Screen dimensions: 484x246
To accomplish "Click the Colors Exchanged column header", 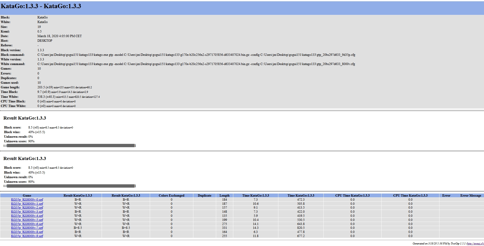I will 171,196.
